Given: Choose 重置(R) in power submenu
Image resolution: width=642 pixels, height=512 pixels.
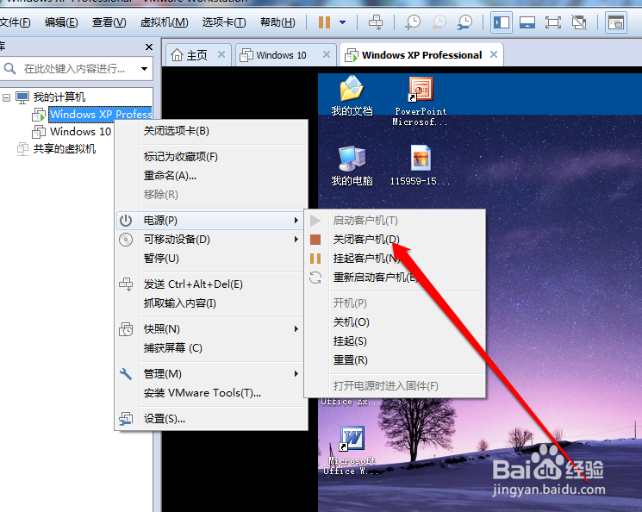Looking at the screenshot, I should tap(395, 360).
